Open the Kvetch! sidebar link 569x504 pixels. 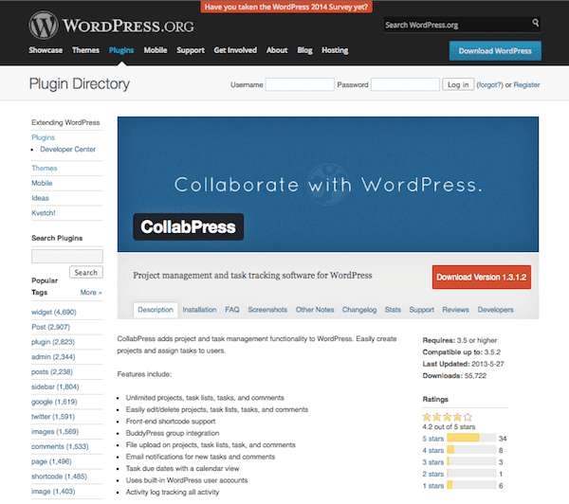(44, 213)
